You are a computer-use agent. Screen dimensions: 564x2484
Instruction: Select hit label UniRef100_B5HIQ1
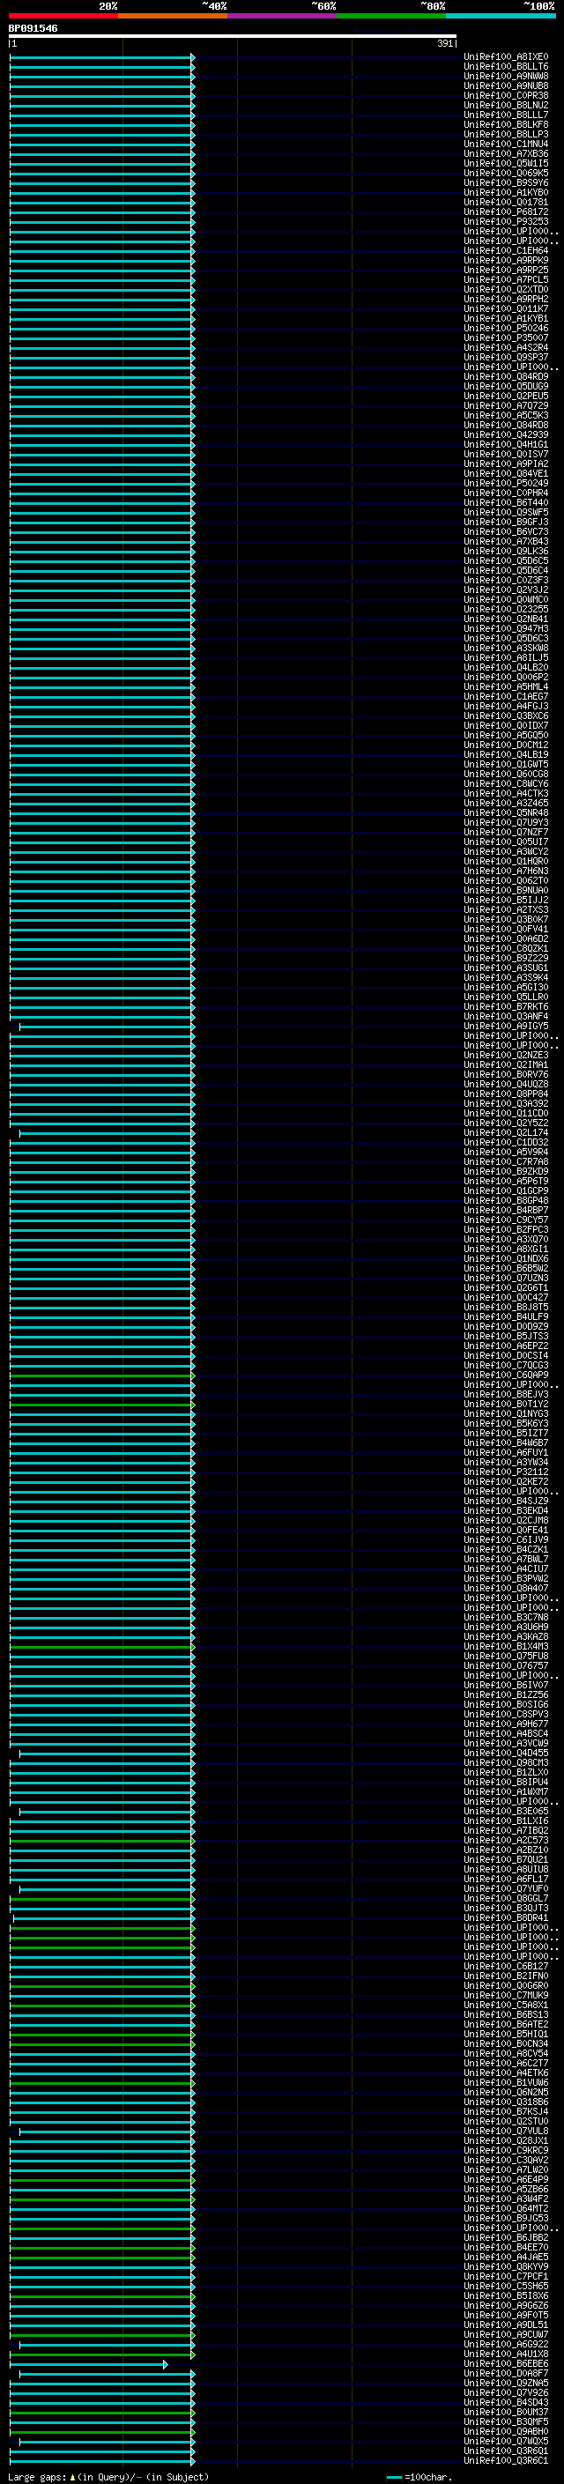pos(505,2034)
